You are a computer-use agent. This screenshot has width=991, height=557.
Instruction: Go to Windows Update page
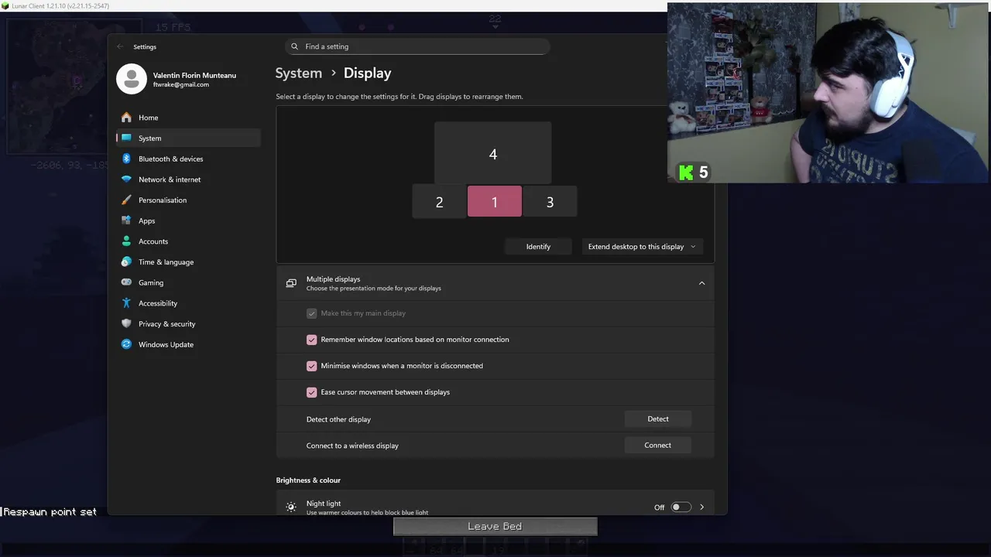coord(188,344)
